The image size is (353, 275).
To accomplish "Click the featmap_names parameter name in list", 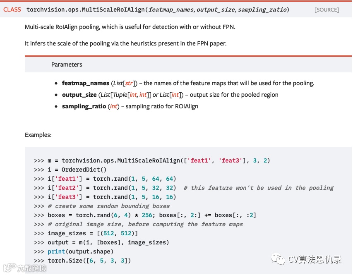I will pos(86,83).
